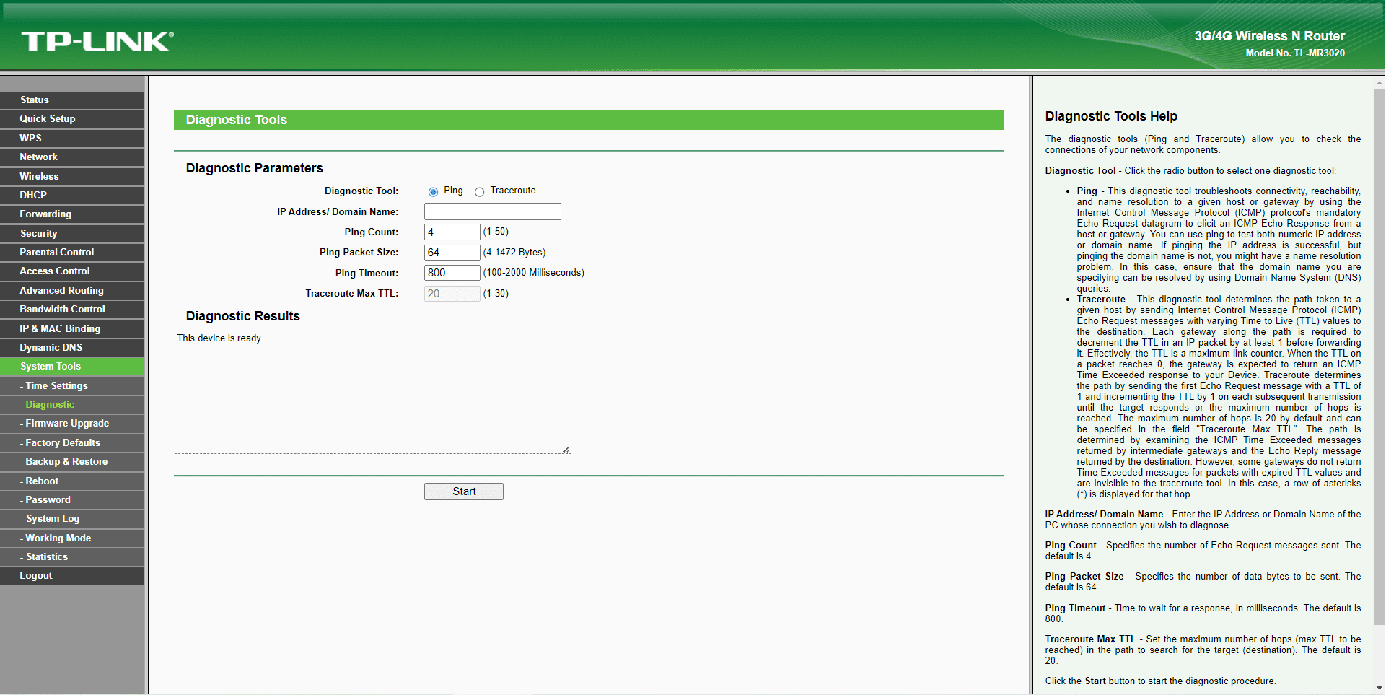This screenshot has height=695, width=1386.
Task: Click the Start button
Action: 464,491
